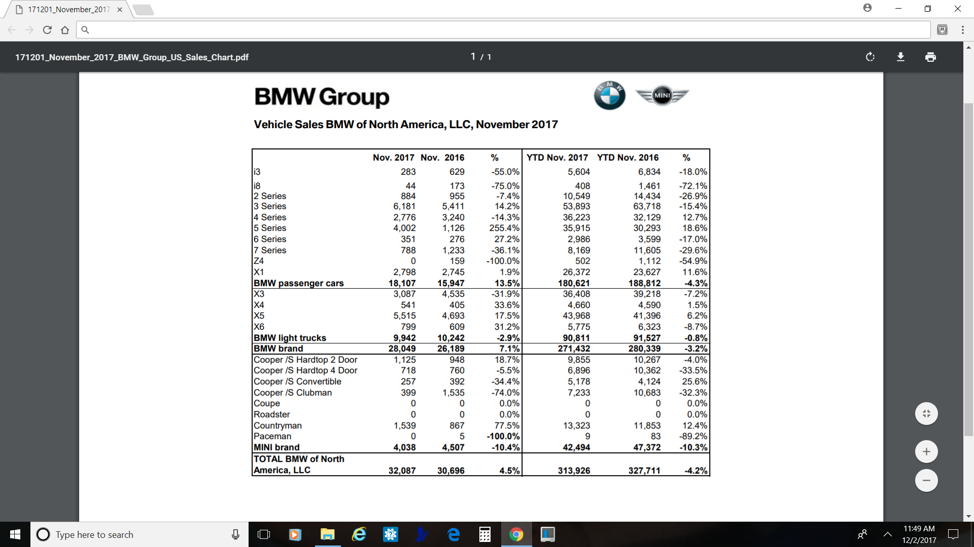The height and width of the screenshot is (547, 974).
Task: Click the fit to page button
Action: coord(926,414)
